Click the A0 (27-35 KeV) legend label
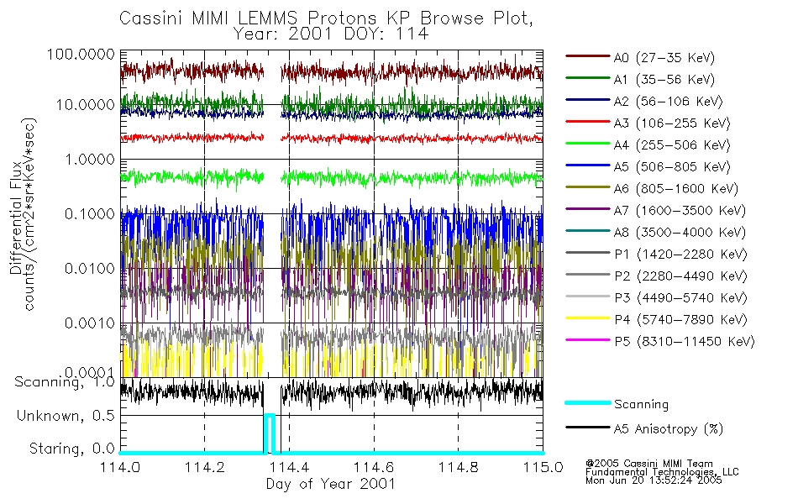 pos(664,58)
